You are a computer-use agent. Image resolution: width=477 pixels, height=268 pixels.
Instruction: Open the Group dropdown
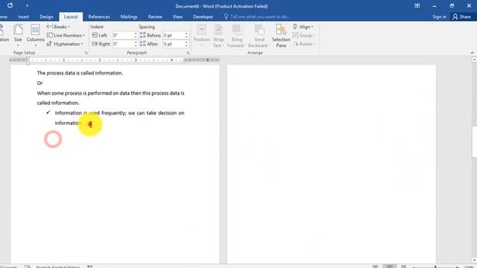tap(303, 35)
